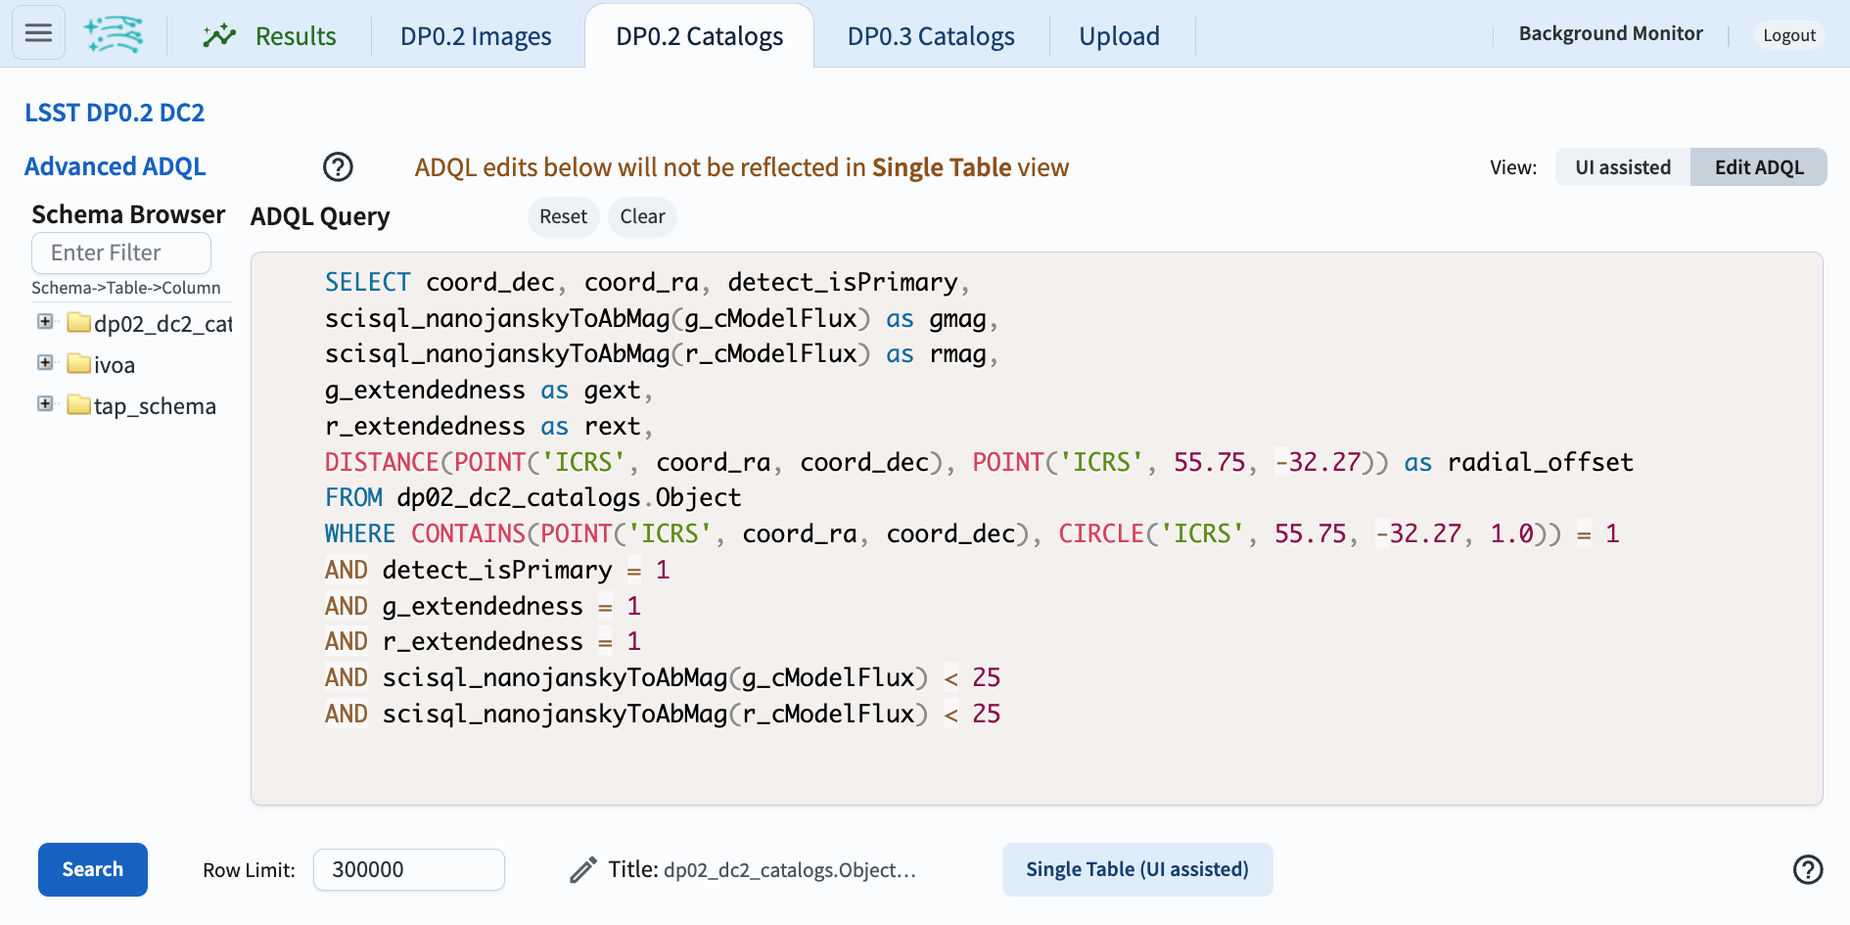Click the Row Limit input field

pos(408,869)
